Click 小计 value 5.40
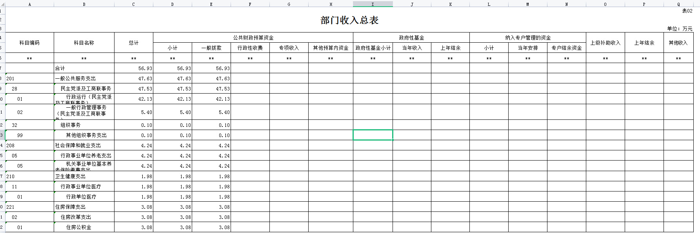700x233 pixels. pos(173,112)
